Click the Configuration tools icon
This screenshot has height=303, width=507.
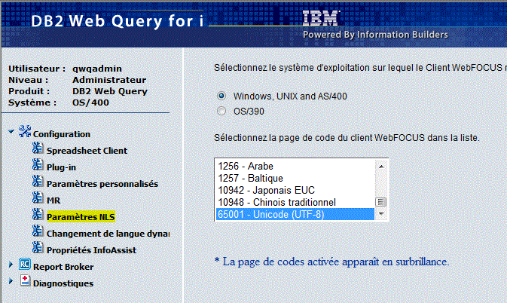tap(25, 131)
